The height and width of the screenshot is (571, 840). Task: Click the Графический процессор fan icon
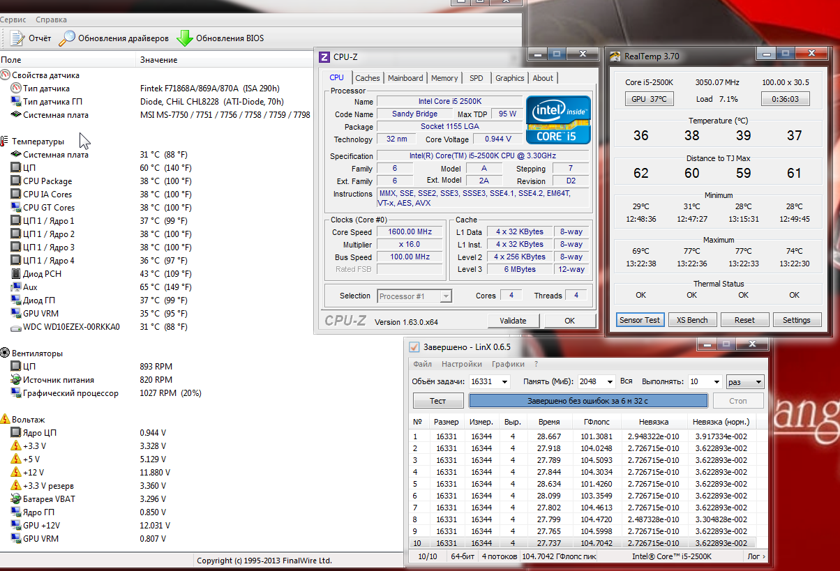pyautogui.click(x=16, y=393)
